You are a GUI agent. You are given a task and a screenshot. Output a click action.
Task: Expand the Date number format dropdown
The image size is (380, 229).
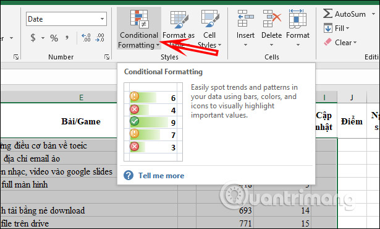pyautogui.click(x=103, y=19)
